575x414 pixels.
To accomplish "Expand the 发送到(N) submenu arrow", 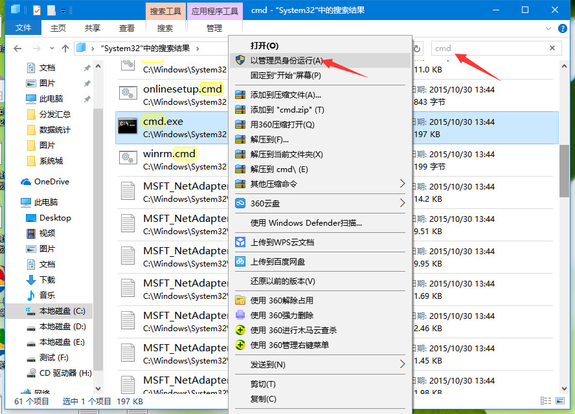I will point(402,364).
